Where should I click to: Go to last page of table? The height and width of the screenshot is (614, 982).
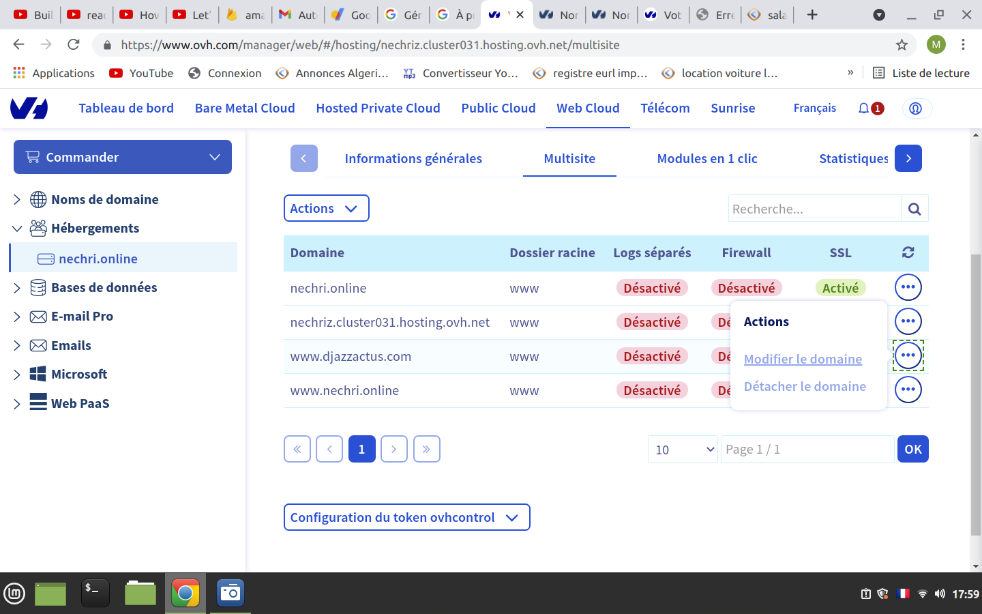[x=426, y=449]
